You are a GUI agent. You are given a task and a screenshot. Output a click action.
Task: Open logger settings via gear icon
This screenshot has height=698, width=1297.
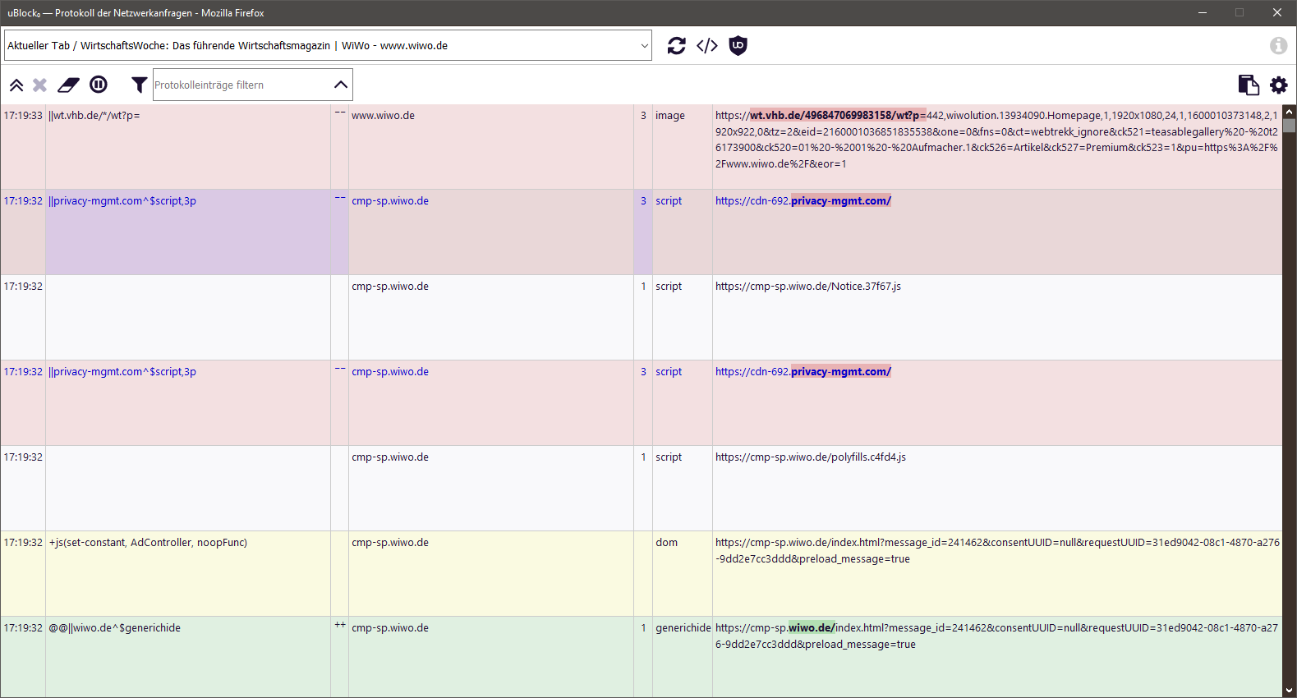[1278, 85]
